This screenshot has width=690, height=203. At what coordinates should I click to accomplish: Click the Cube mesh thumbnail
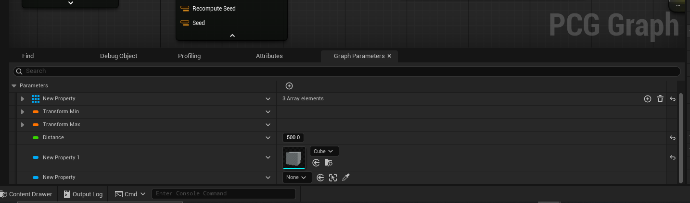coord(294,158)
